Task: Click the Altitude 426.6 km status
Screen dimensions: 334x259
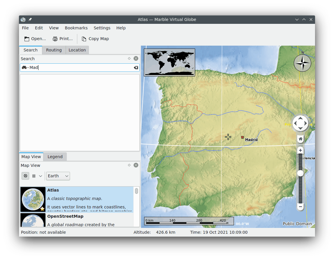Action: pos(154,232)
